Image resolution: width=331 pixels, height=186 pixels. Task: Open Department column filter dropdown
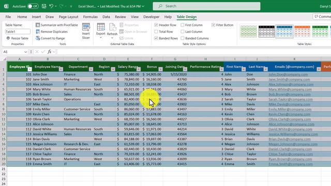91,69
